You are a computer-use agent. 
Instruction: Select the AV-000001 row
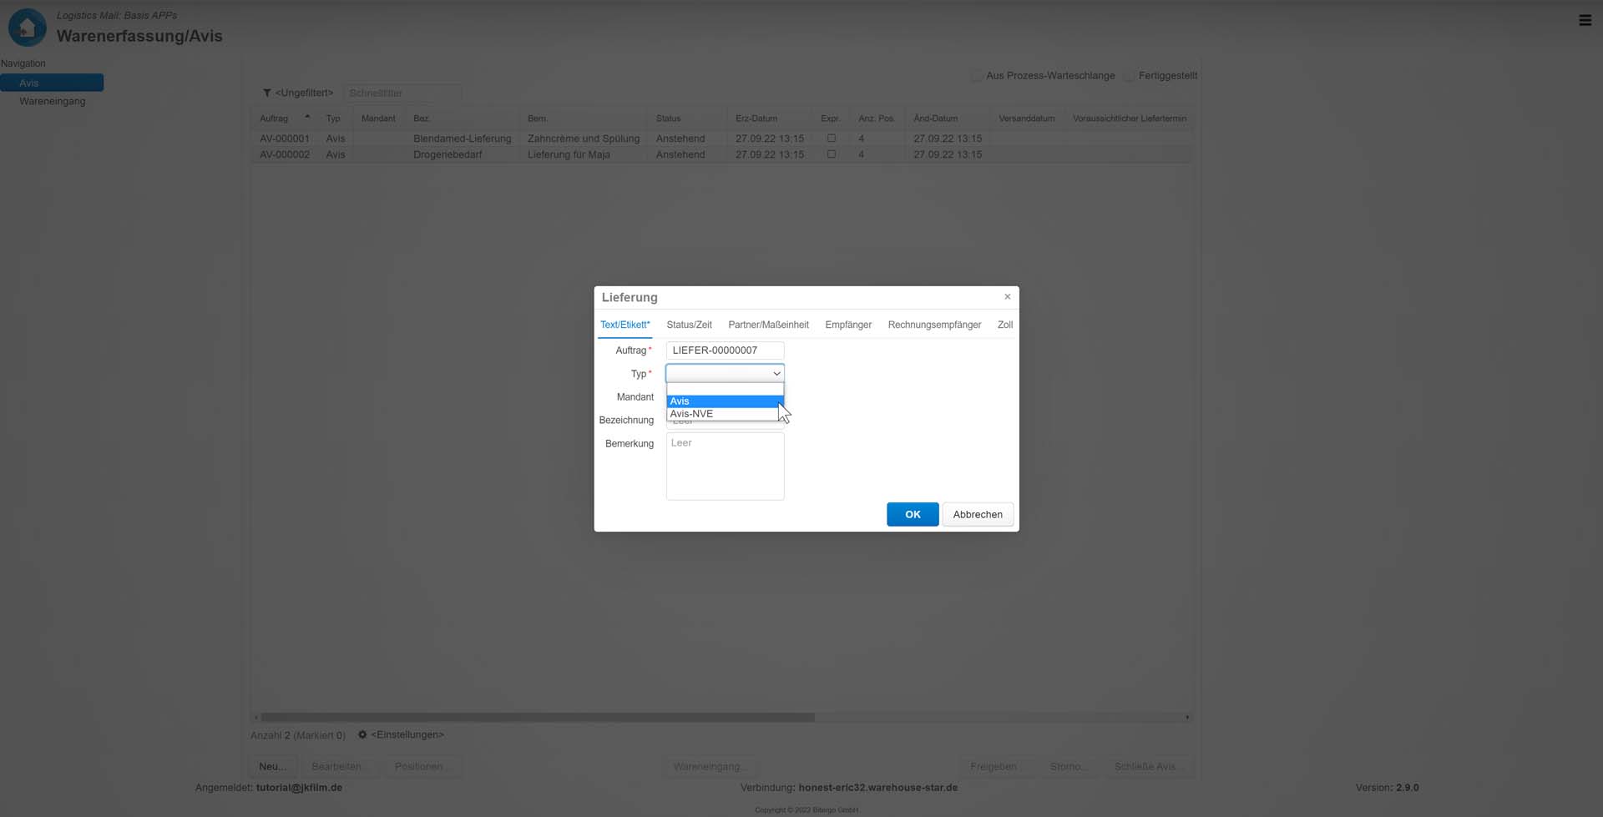tap(722, 139)
